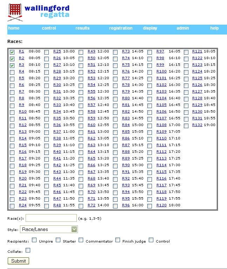Click the R120 race link
This screenshot has height=269, width=227.
pos(161,205)
